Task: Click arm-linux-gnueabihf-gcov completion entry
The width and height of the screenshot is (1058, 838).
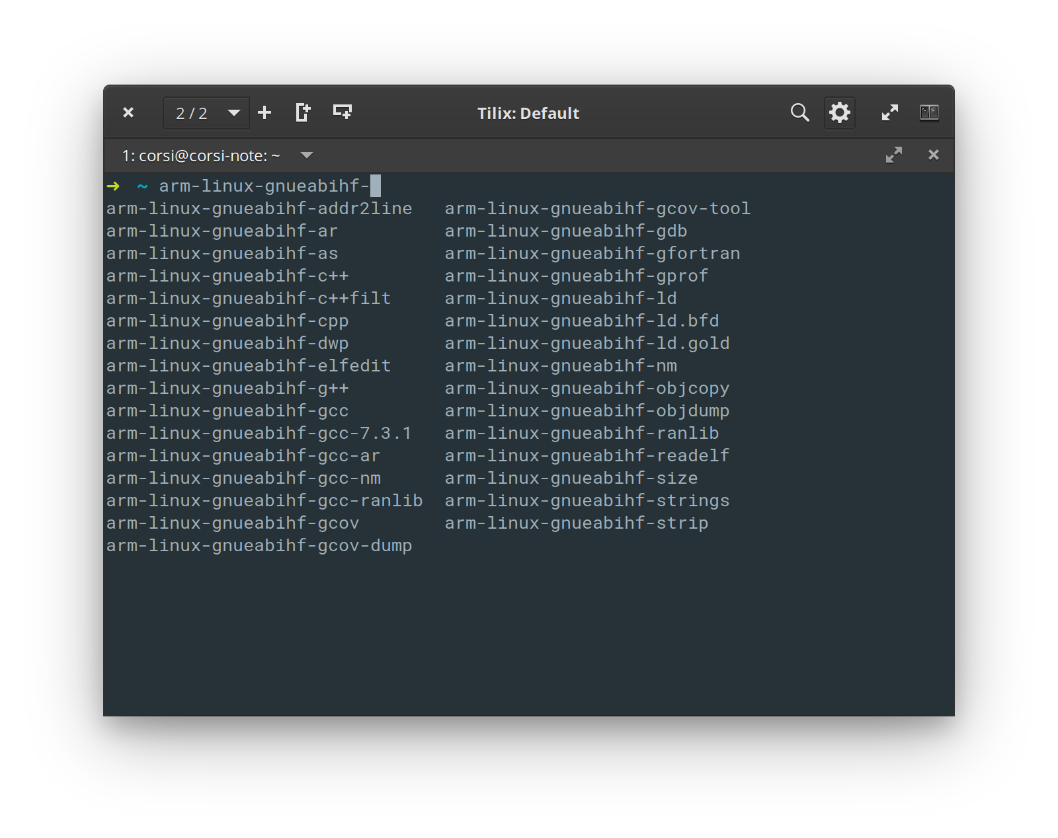Action: click(x=233, y=523)
